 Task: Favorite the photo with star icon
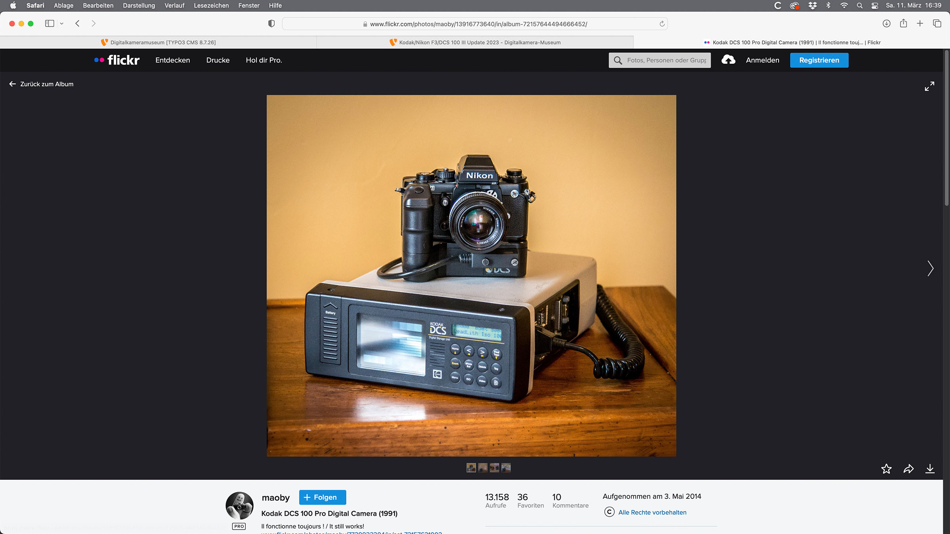[x=886, y=469]
